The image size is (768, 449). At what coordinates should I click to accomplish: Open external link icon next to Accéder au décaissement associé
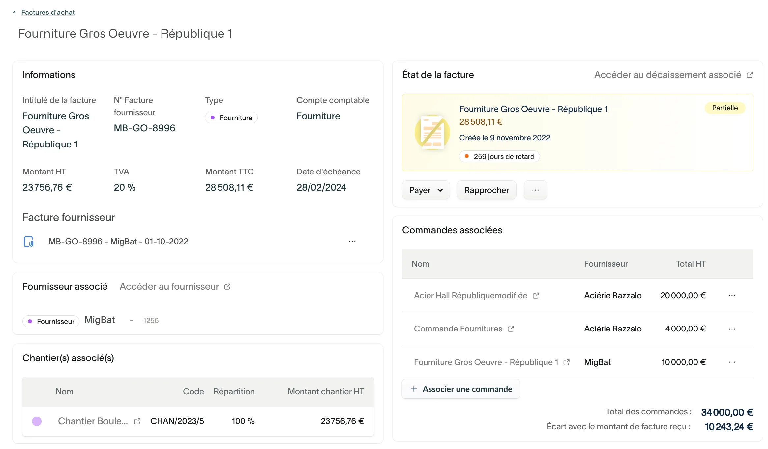[x=750, y=75]
